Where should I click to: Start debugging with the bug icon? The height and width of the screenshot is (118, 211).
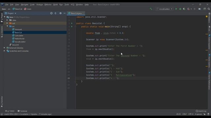coord(180,9)
